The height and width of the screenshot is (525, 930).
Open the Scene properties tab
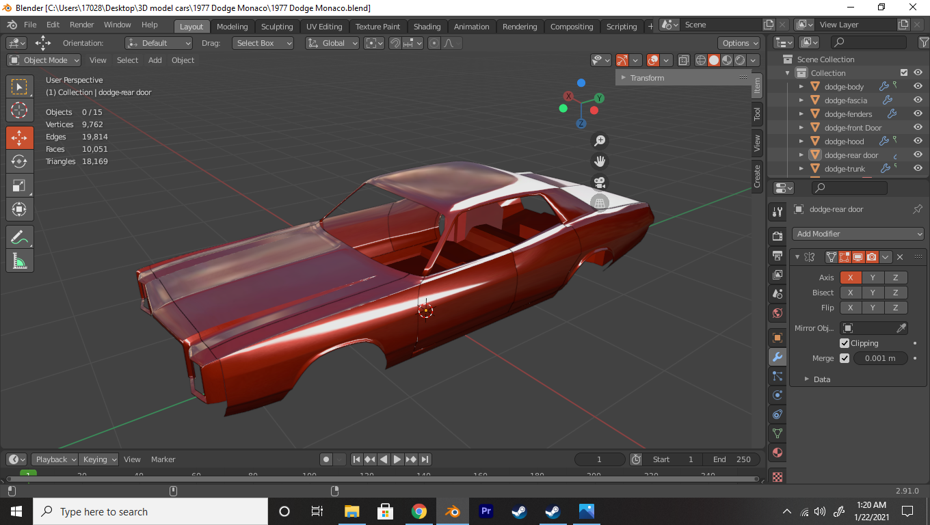point(778,294)
